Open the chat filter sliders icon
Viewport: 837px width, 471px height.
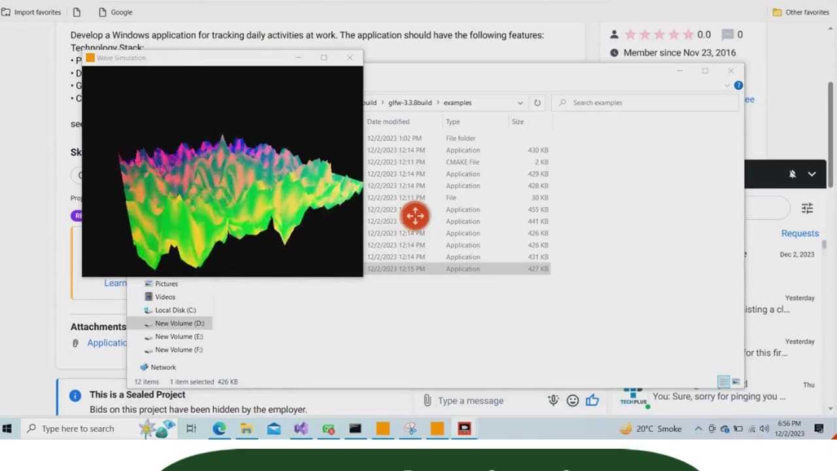pos(808,208)
